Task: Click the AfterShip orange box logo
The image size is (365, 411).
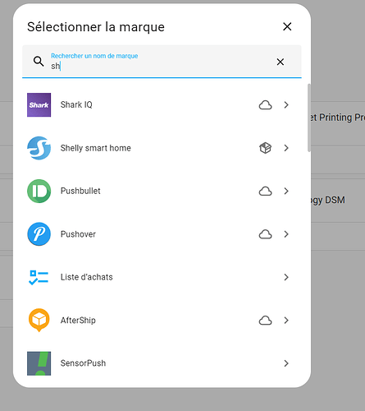Action: pos(39,320)
